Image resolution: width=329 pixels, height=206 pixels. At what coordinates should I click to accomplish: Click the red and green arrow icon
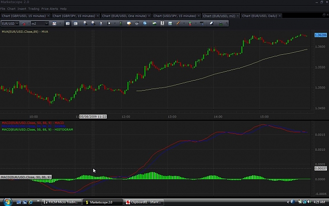tap(190, 24)
